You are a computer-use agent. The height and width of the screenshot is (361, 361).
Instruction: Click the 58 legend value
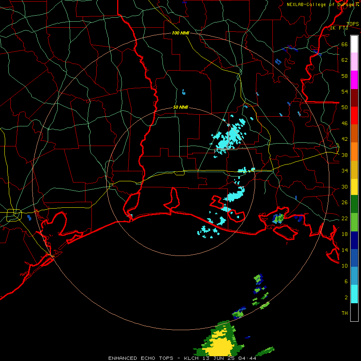pyautogui.click(x=345, y=76)
